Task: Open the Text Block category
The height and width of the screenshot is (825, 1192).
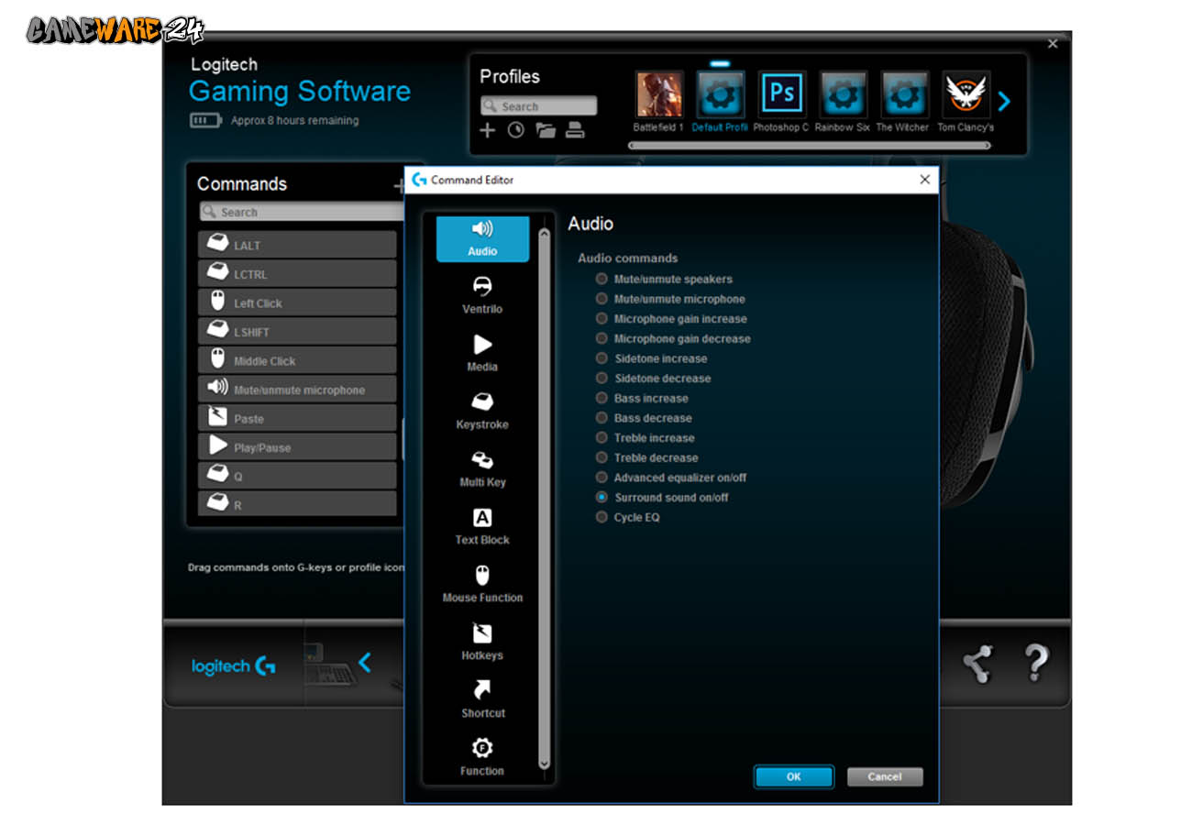Action: pyautogui.click(x=482, y=527)
